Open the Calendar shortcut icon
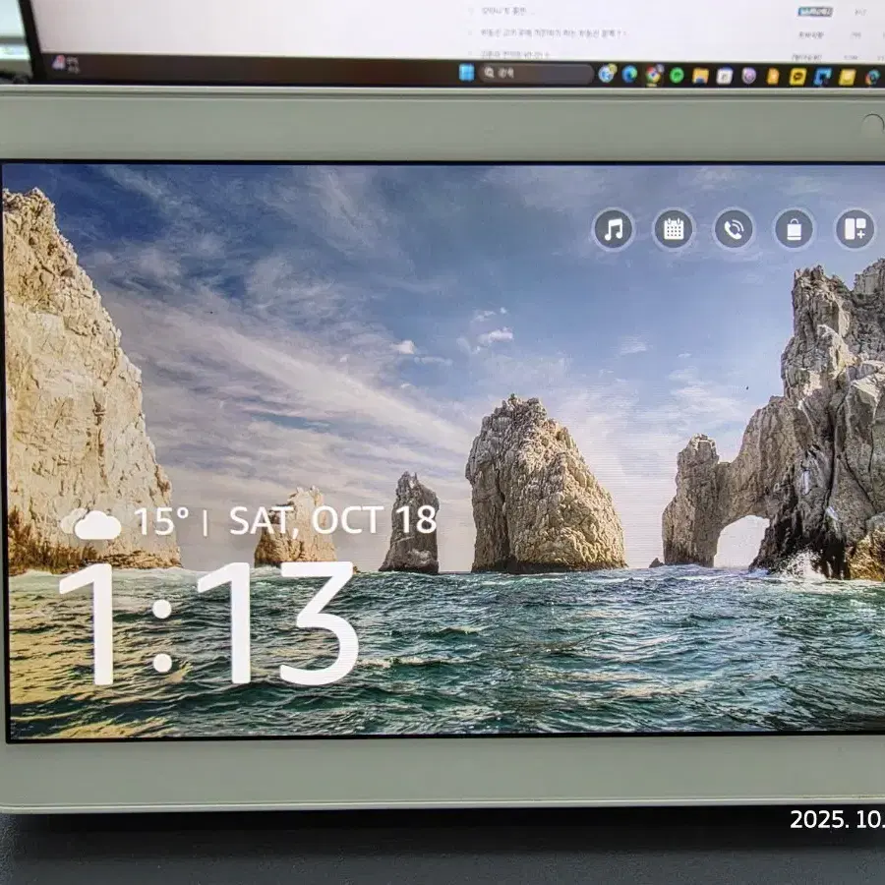 pos(674,230)
